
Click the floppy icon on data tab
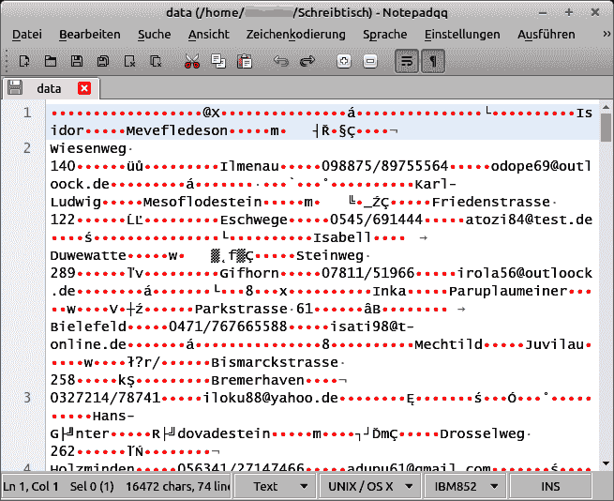15,88
